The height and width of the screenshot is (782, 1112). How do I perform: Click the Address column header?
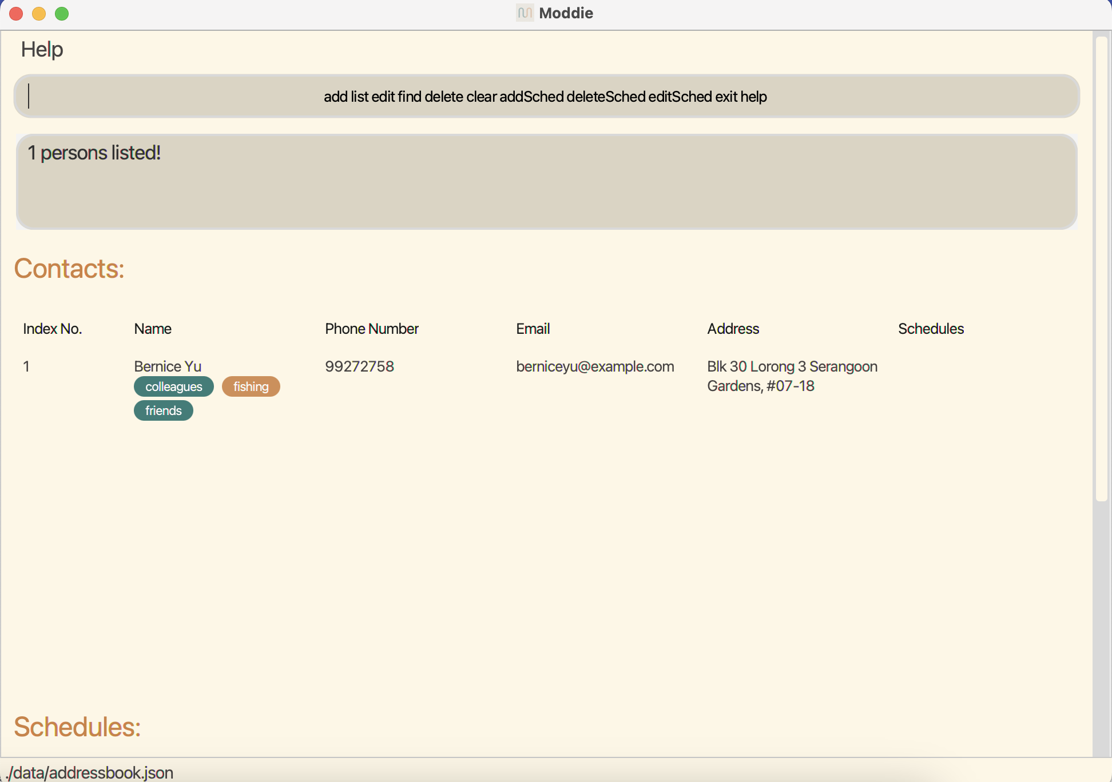coord(733,329)
